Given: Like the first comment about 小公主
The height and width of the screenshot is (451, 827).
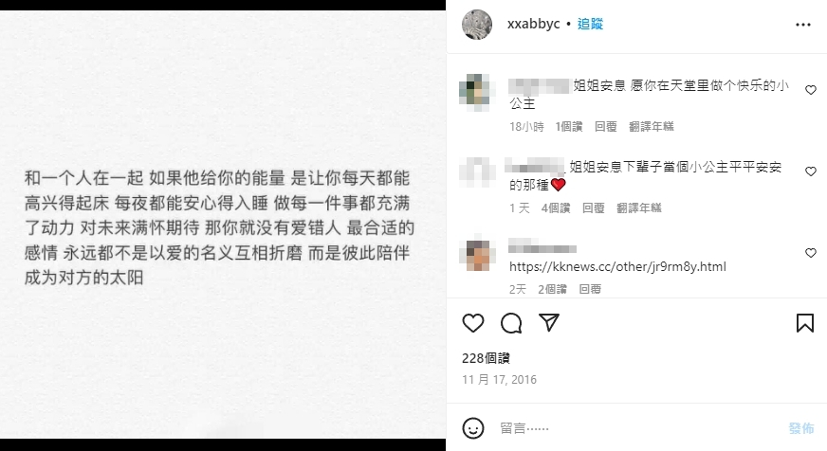Looking at the screenshot, I should (811, 90).
